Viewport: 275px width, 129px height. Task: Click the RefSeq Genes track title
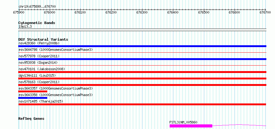(x=31, y=119)
